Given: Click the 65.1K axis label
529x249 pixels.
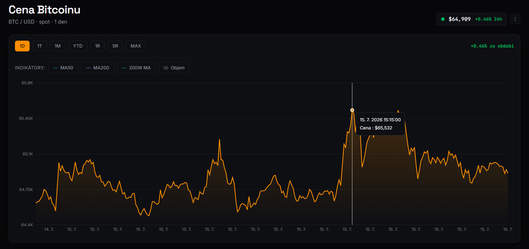Looking at the screenshot, I should tap(28, 154).
